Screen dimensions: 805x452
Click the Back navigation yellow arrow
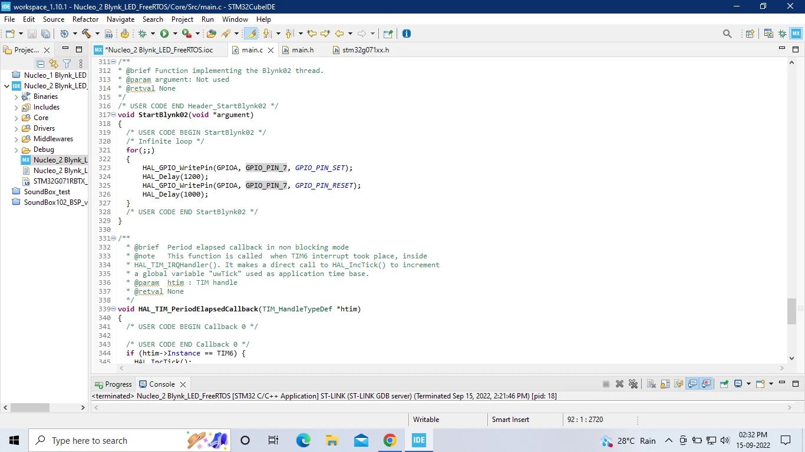(x=339, y=34)
